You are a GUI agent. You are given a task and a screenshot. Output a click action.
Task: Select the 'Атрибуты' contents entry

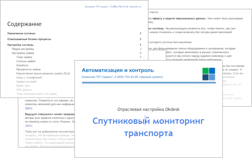point(22,65)
